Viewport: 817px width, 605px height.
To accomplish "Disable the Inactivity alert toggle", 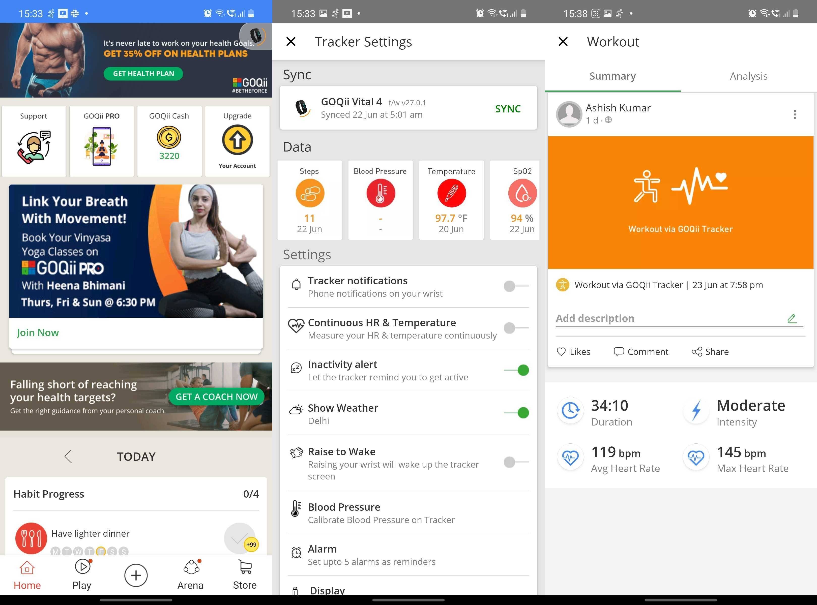I will [x=516, y=370].
